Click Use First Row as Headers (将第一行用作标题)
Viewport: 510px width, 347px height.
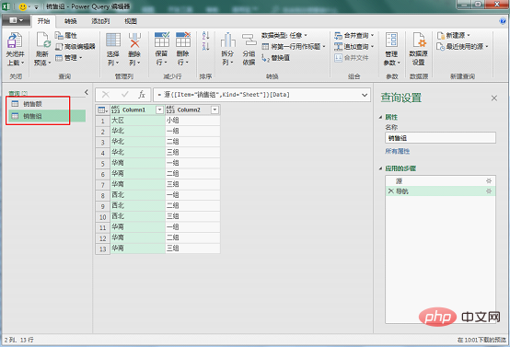(x=294, y=47)
